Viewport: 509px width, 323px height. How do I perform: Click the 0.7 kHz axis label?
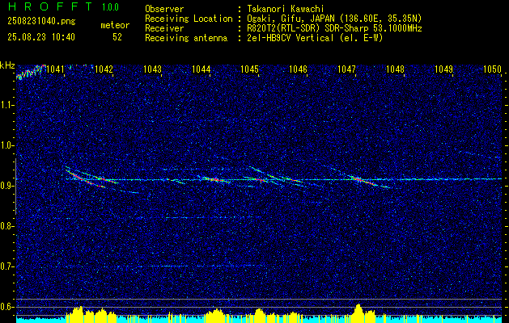pos(7,266)
